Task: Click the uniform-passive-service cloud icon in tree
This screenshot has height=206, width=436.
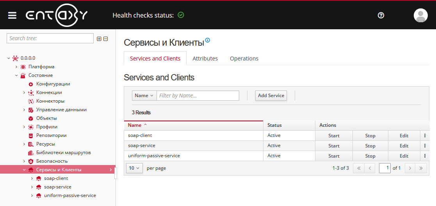Action: [x=39, y=196]
